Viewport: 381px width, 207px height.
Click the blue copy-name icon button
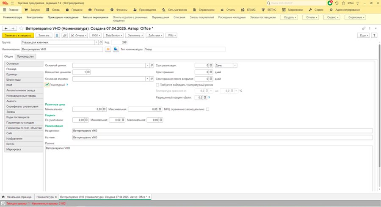point(116,50)
